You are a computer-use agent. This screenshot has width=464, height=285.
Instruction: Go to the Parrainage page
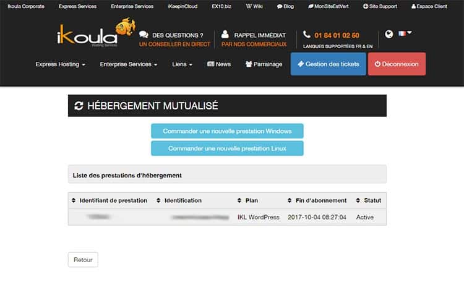pos(264,64)
